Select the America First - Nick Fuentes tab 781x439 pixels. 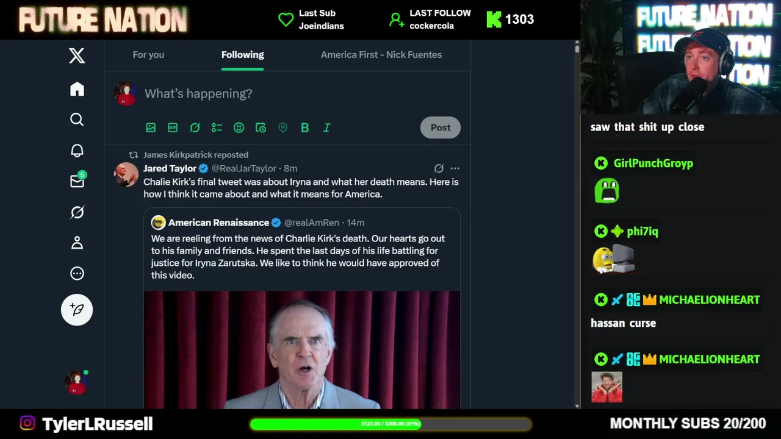[x=381, y=55]
